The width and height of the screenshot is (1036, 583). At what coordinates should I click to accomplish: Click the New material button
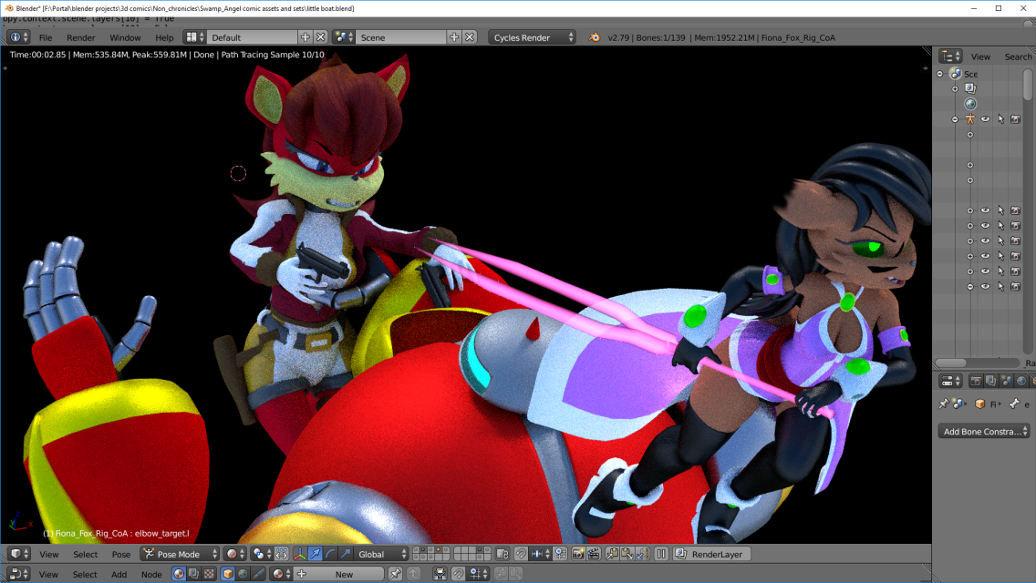tap(337, 575)
